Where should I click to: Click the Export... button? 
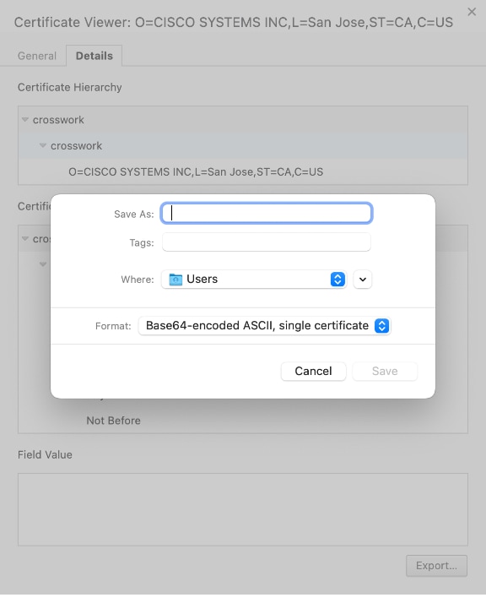click(x=436, y=566)
